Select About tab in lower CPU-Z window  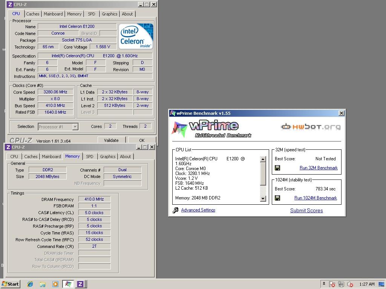(x=125, y=157)
